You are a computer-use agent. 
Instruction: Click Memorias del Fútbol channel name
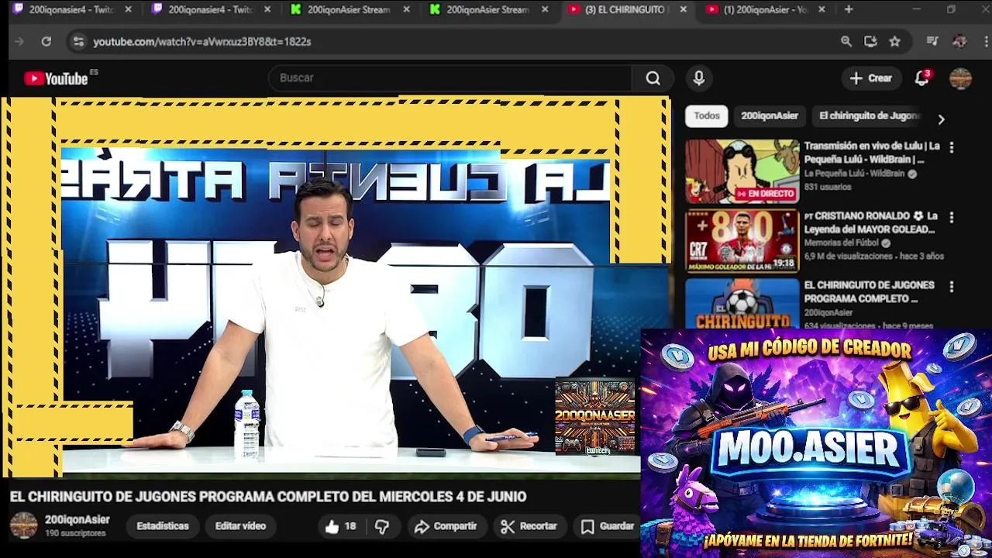tap(842, 243)
